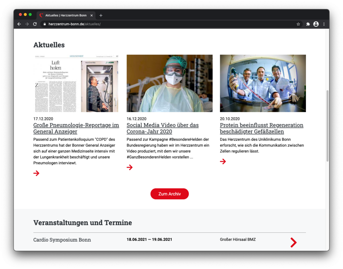This screenshot has height=269, width=343.
Task: Open a new browser tab
Action: click(101, 15)
